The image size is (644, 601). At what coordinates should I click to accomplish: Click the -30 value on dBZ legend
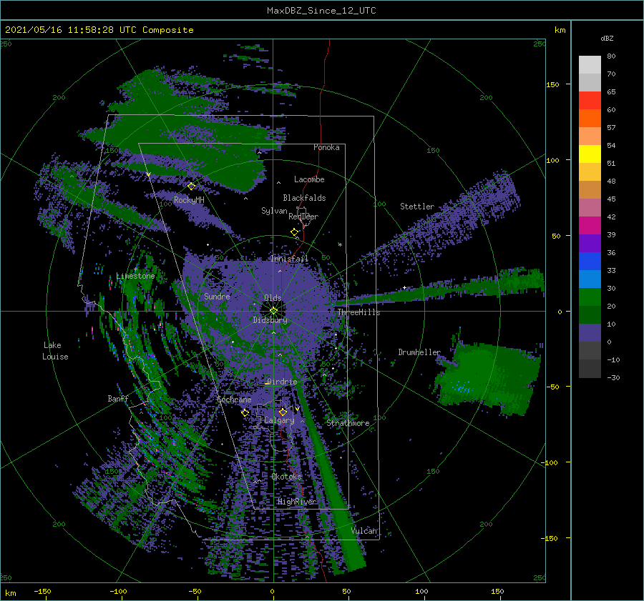point(613,377)
